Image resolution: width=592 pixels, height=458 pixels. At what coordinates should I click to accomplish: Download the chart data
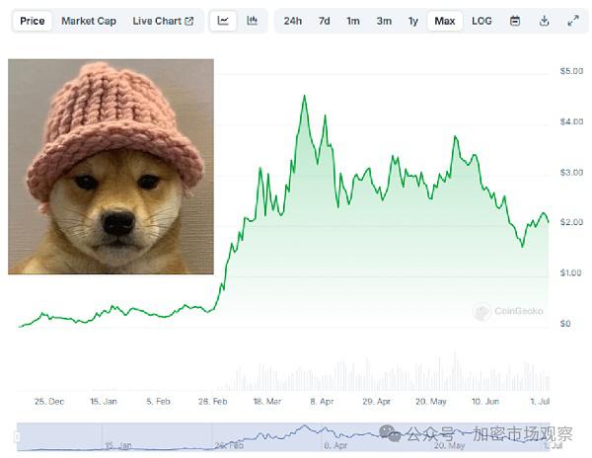[x=544, y=21]
